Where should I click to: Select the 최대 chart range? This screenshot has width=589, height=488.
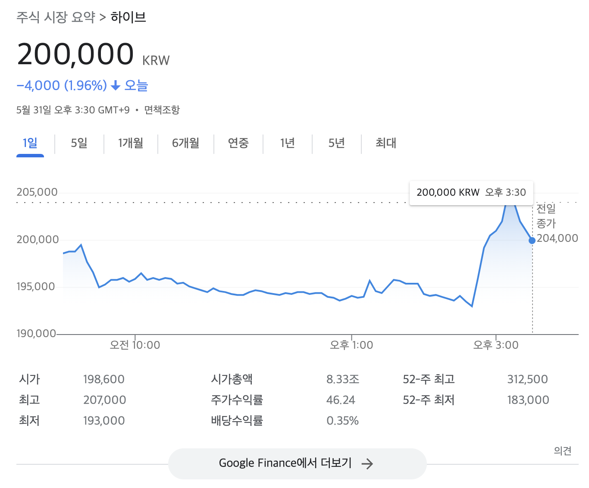click(x=386, y=143)
